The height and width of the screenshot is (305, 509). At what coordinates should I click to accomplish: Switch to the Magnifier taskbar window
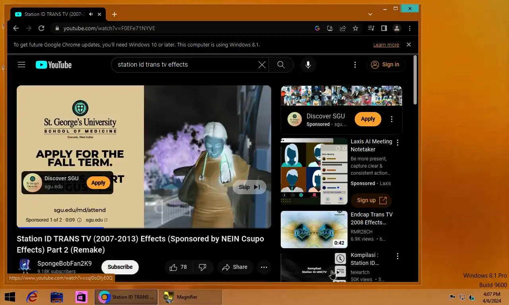click(190, 297)
